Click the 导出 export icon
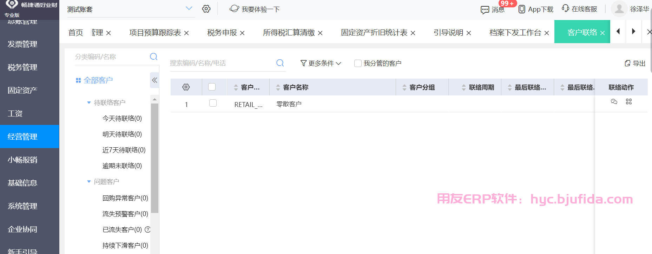652x254 pixels. (x=627, y=63)
